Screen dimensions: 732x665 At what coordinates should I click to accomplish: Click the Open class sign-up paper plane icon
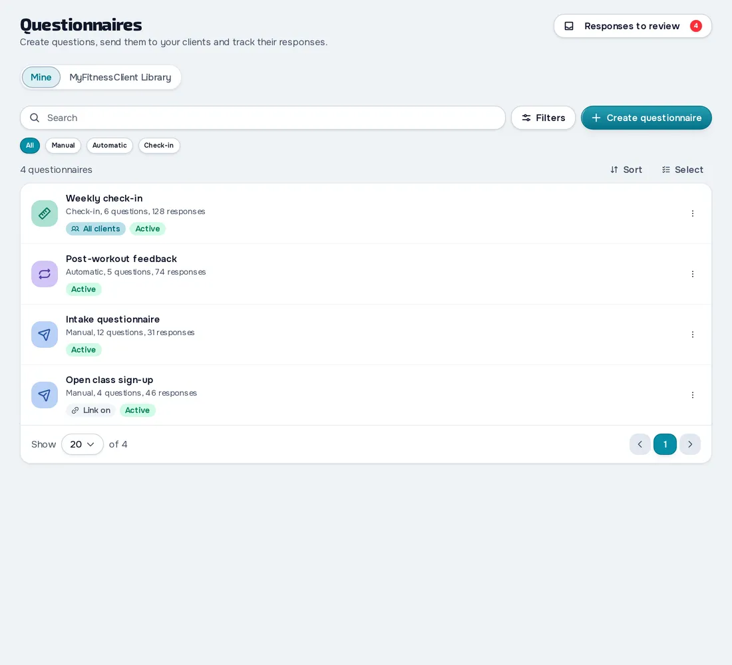pos(45,395)
